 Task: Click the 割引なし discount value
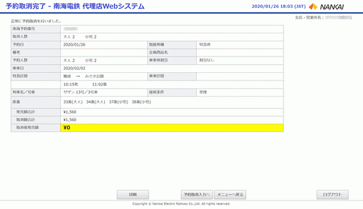[x=206, y=60]
